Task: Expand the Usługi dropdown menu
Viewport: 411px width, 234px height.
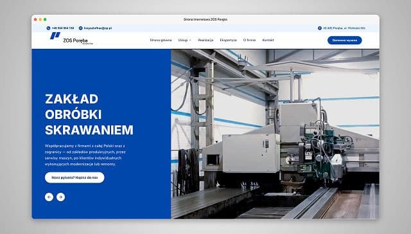Action: click(x=185, y=40)
